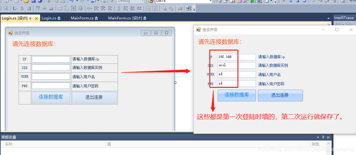Image resolution: width=356 pixels, height=155 pixels.
Task: Click the IP field containing 192.168
Action: coord(237,57)
